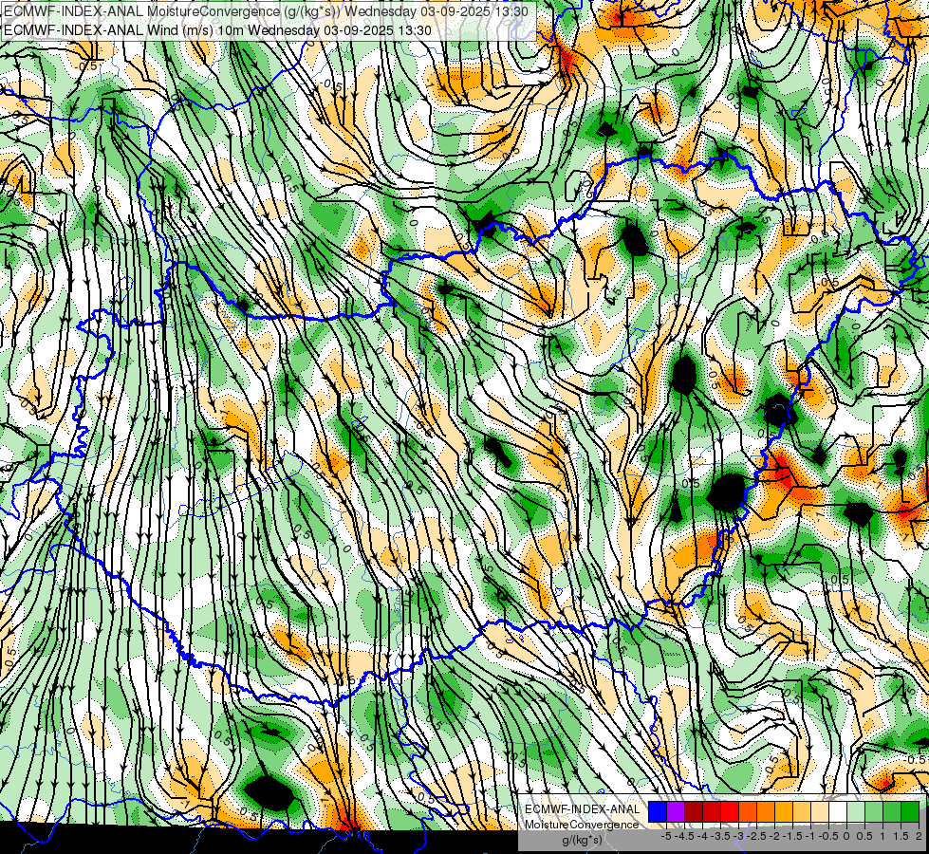This screenshot has height=854, width=929.
Task: Click the '-2.5' legend tick label
Action: click(x=756, y=836)
